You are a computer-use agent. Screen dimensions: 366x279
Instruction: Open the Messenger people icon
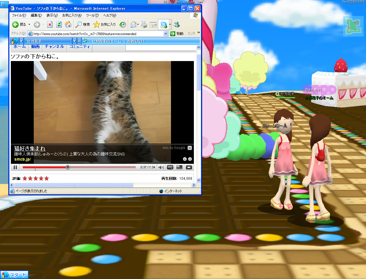(177, 25)
